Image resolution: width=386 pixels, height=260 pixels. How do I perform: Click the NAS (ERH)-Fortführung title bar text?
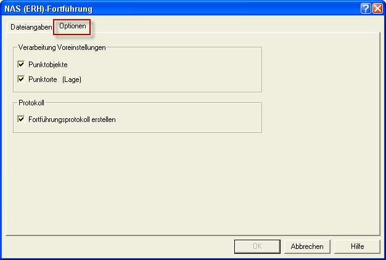pos(48,9)
